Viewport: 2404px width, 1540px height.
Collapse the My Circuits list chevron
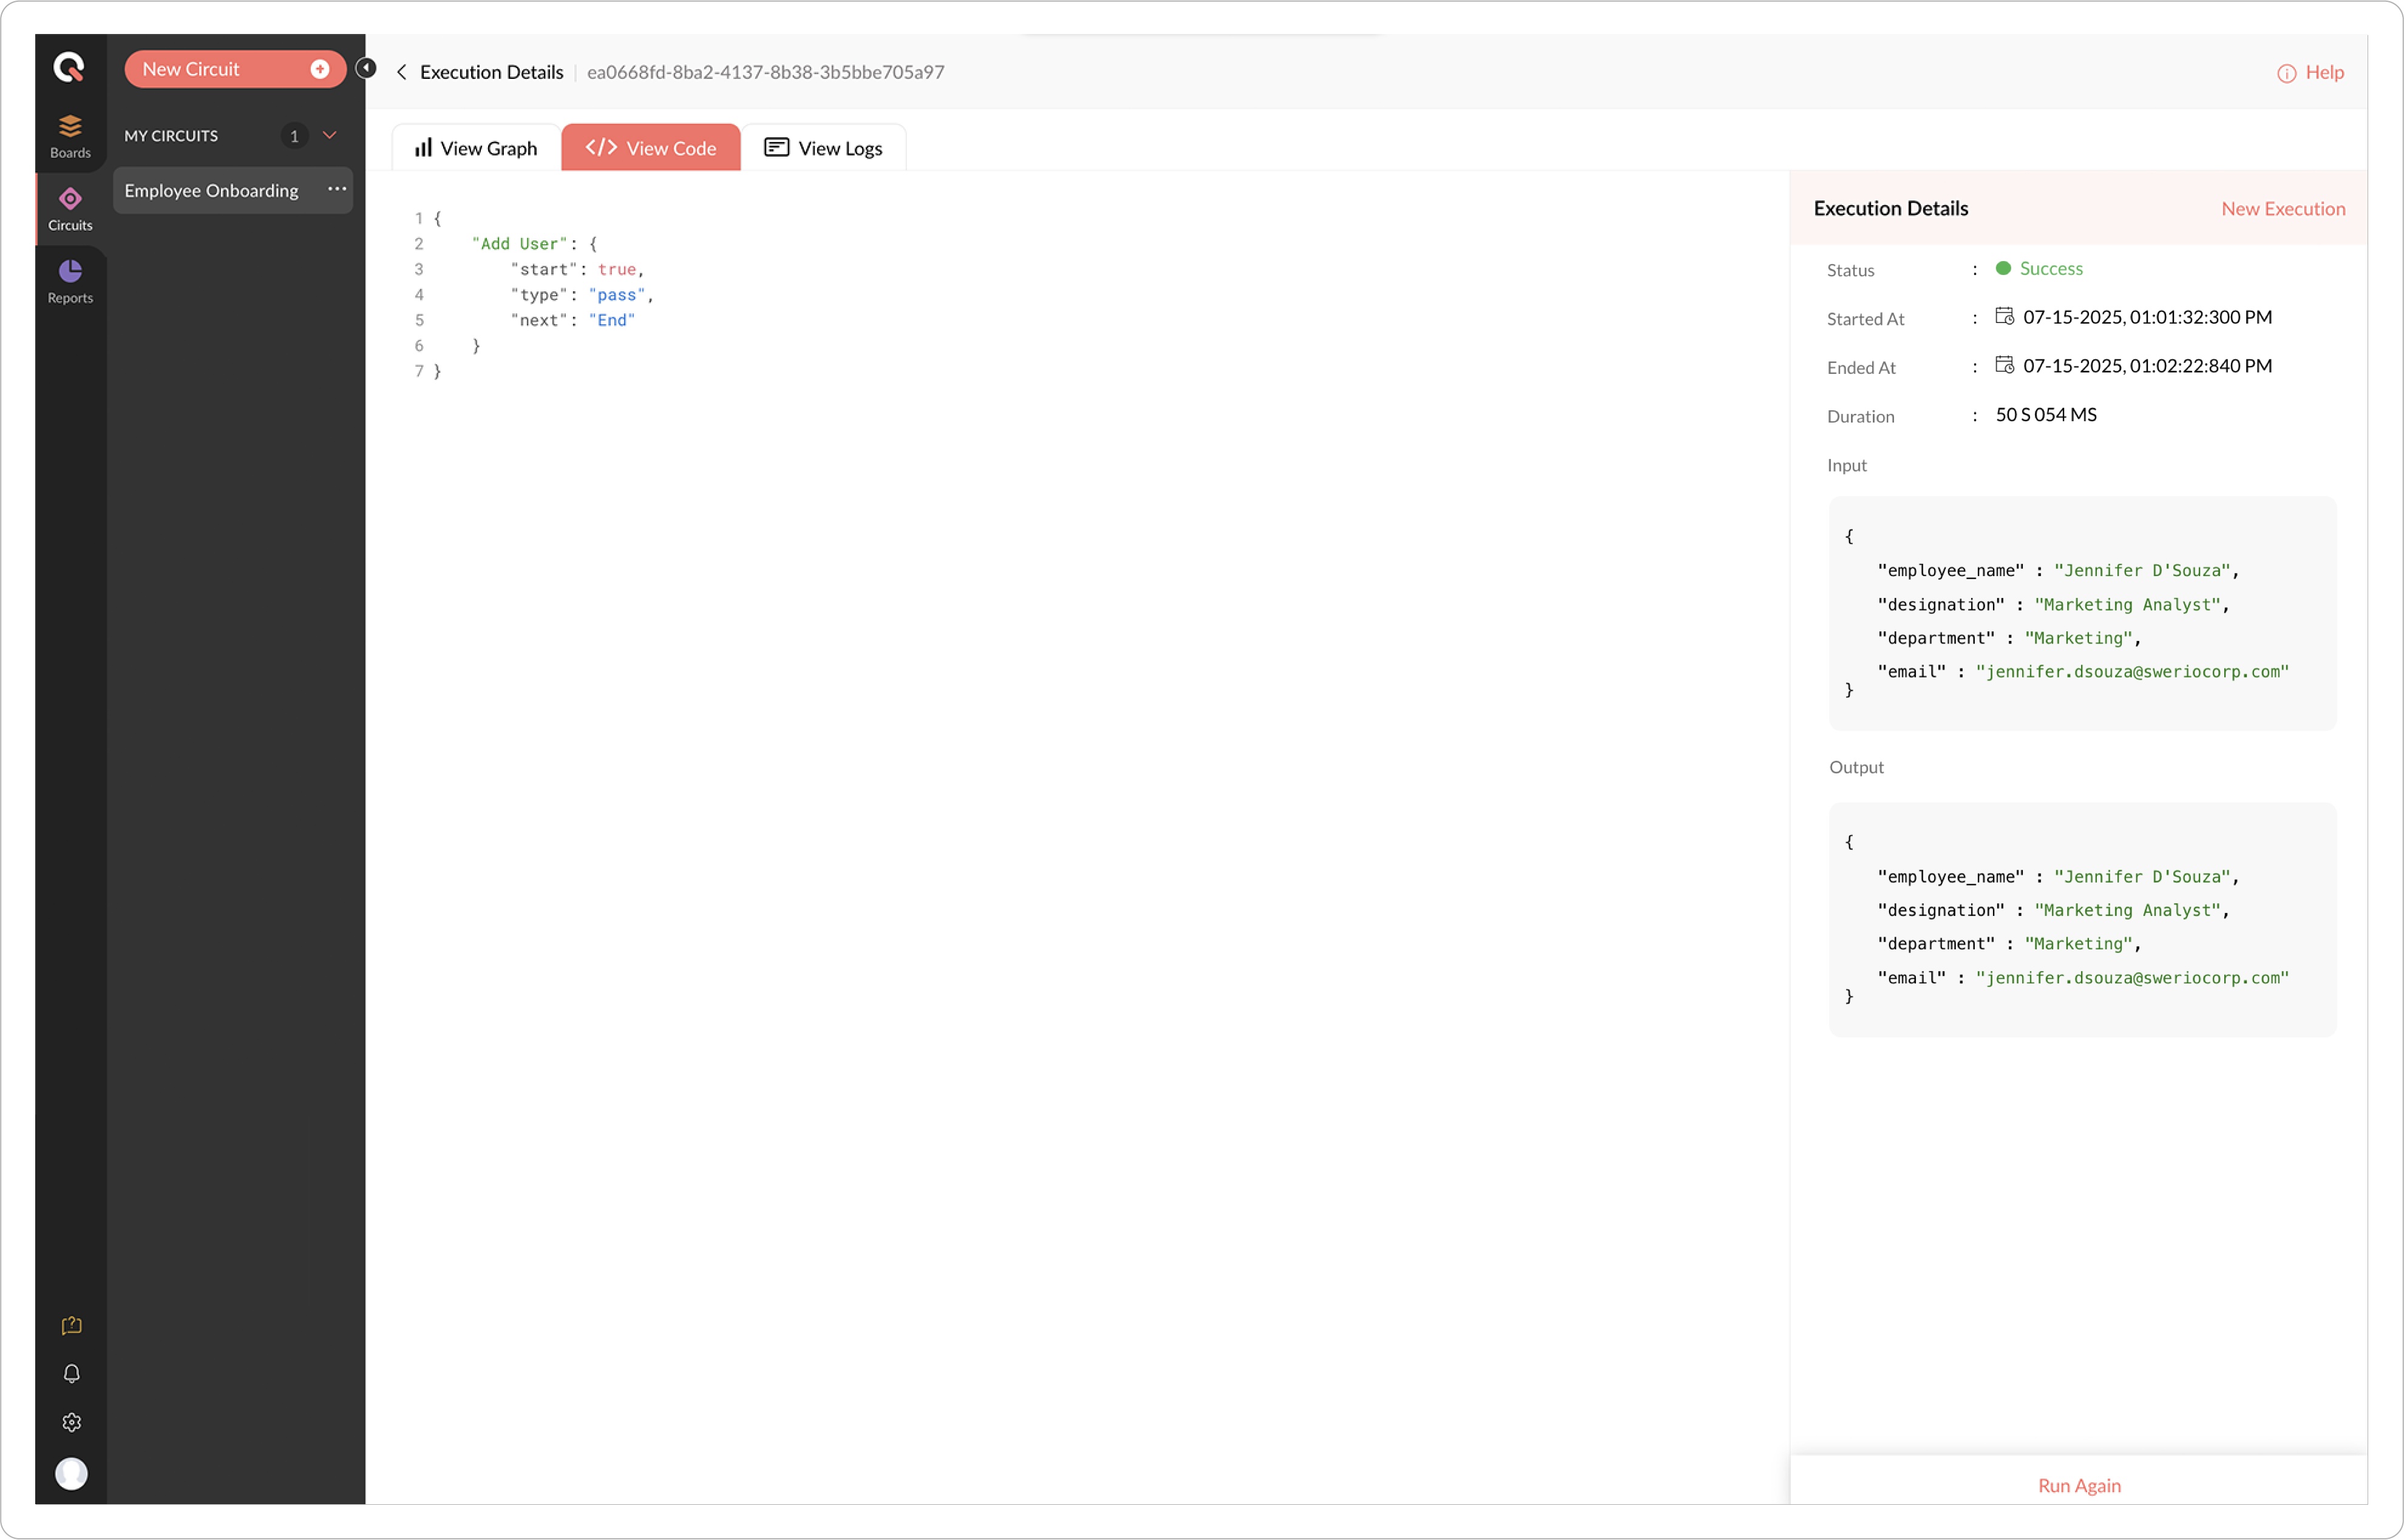329,135
